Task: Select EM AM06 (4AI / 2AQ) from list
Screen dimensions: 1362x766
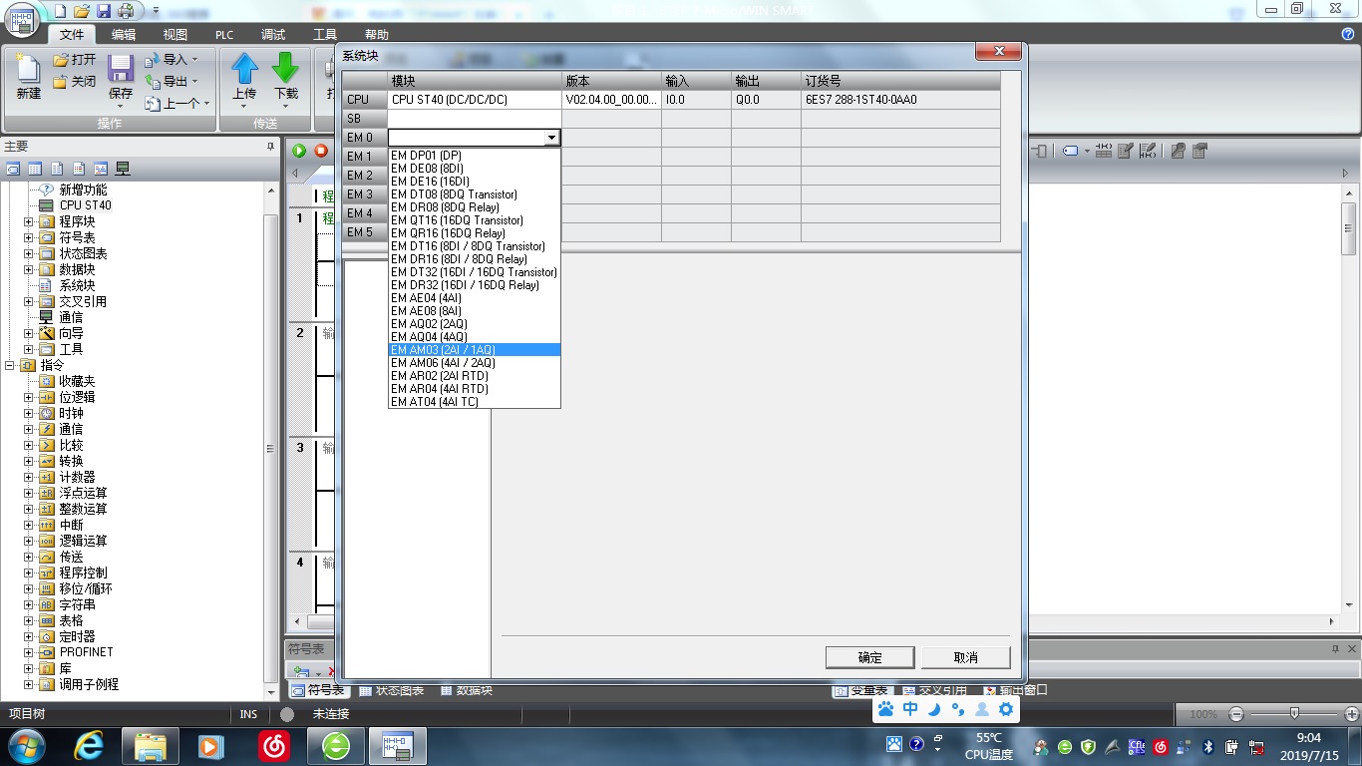Action: [443, 363]
